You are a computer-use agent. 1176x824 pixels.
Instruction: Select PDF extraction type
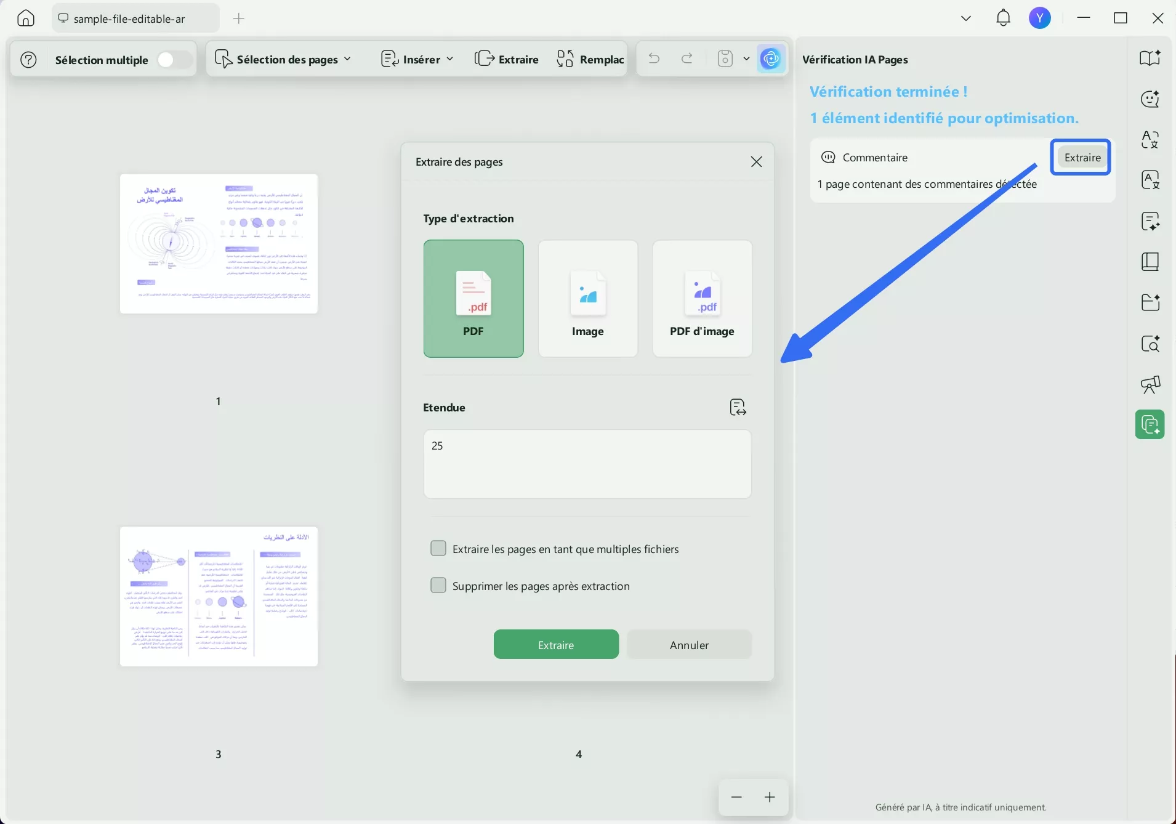pos(473,299)
